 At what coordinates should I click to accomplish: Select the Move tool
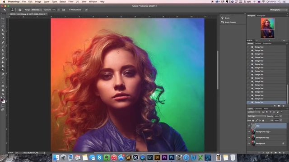(3, 18)
